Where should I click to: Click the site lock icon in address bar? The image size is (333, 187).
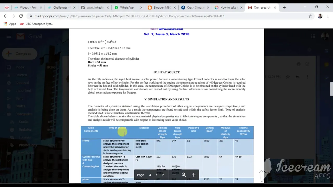(x=31, y=16)
